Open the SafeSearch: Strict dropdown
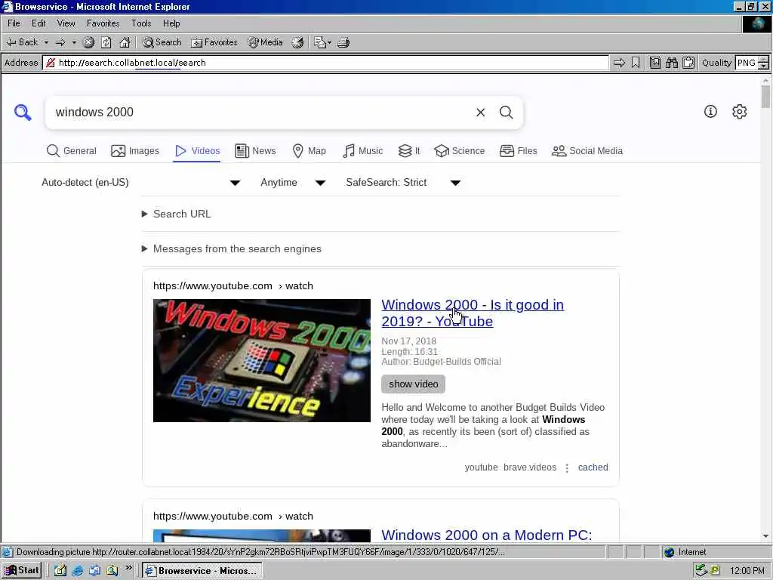 403,183
